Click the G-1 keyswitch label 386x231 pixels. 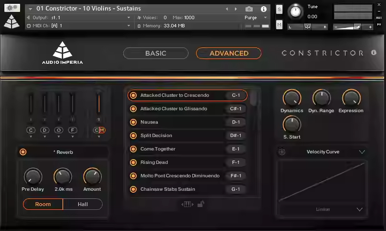pyautogui.click(x=236, y=189)
